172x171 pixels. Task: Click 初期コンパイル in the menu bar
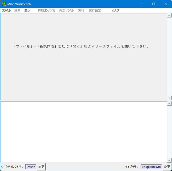click(46, 11)
